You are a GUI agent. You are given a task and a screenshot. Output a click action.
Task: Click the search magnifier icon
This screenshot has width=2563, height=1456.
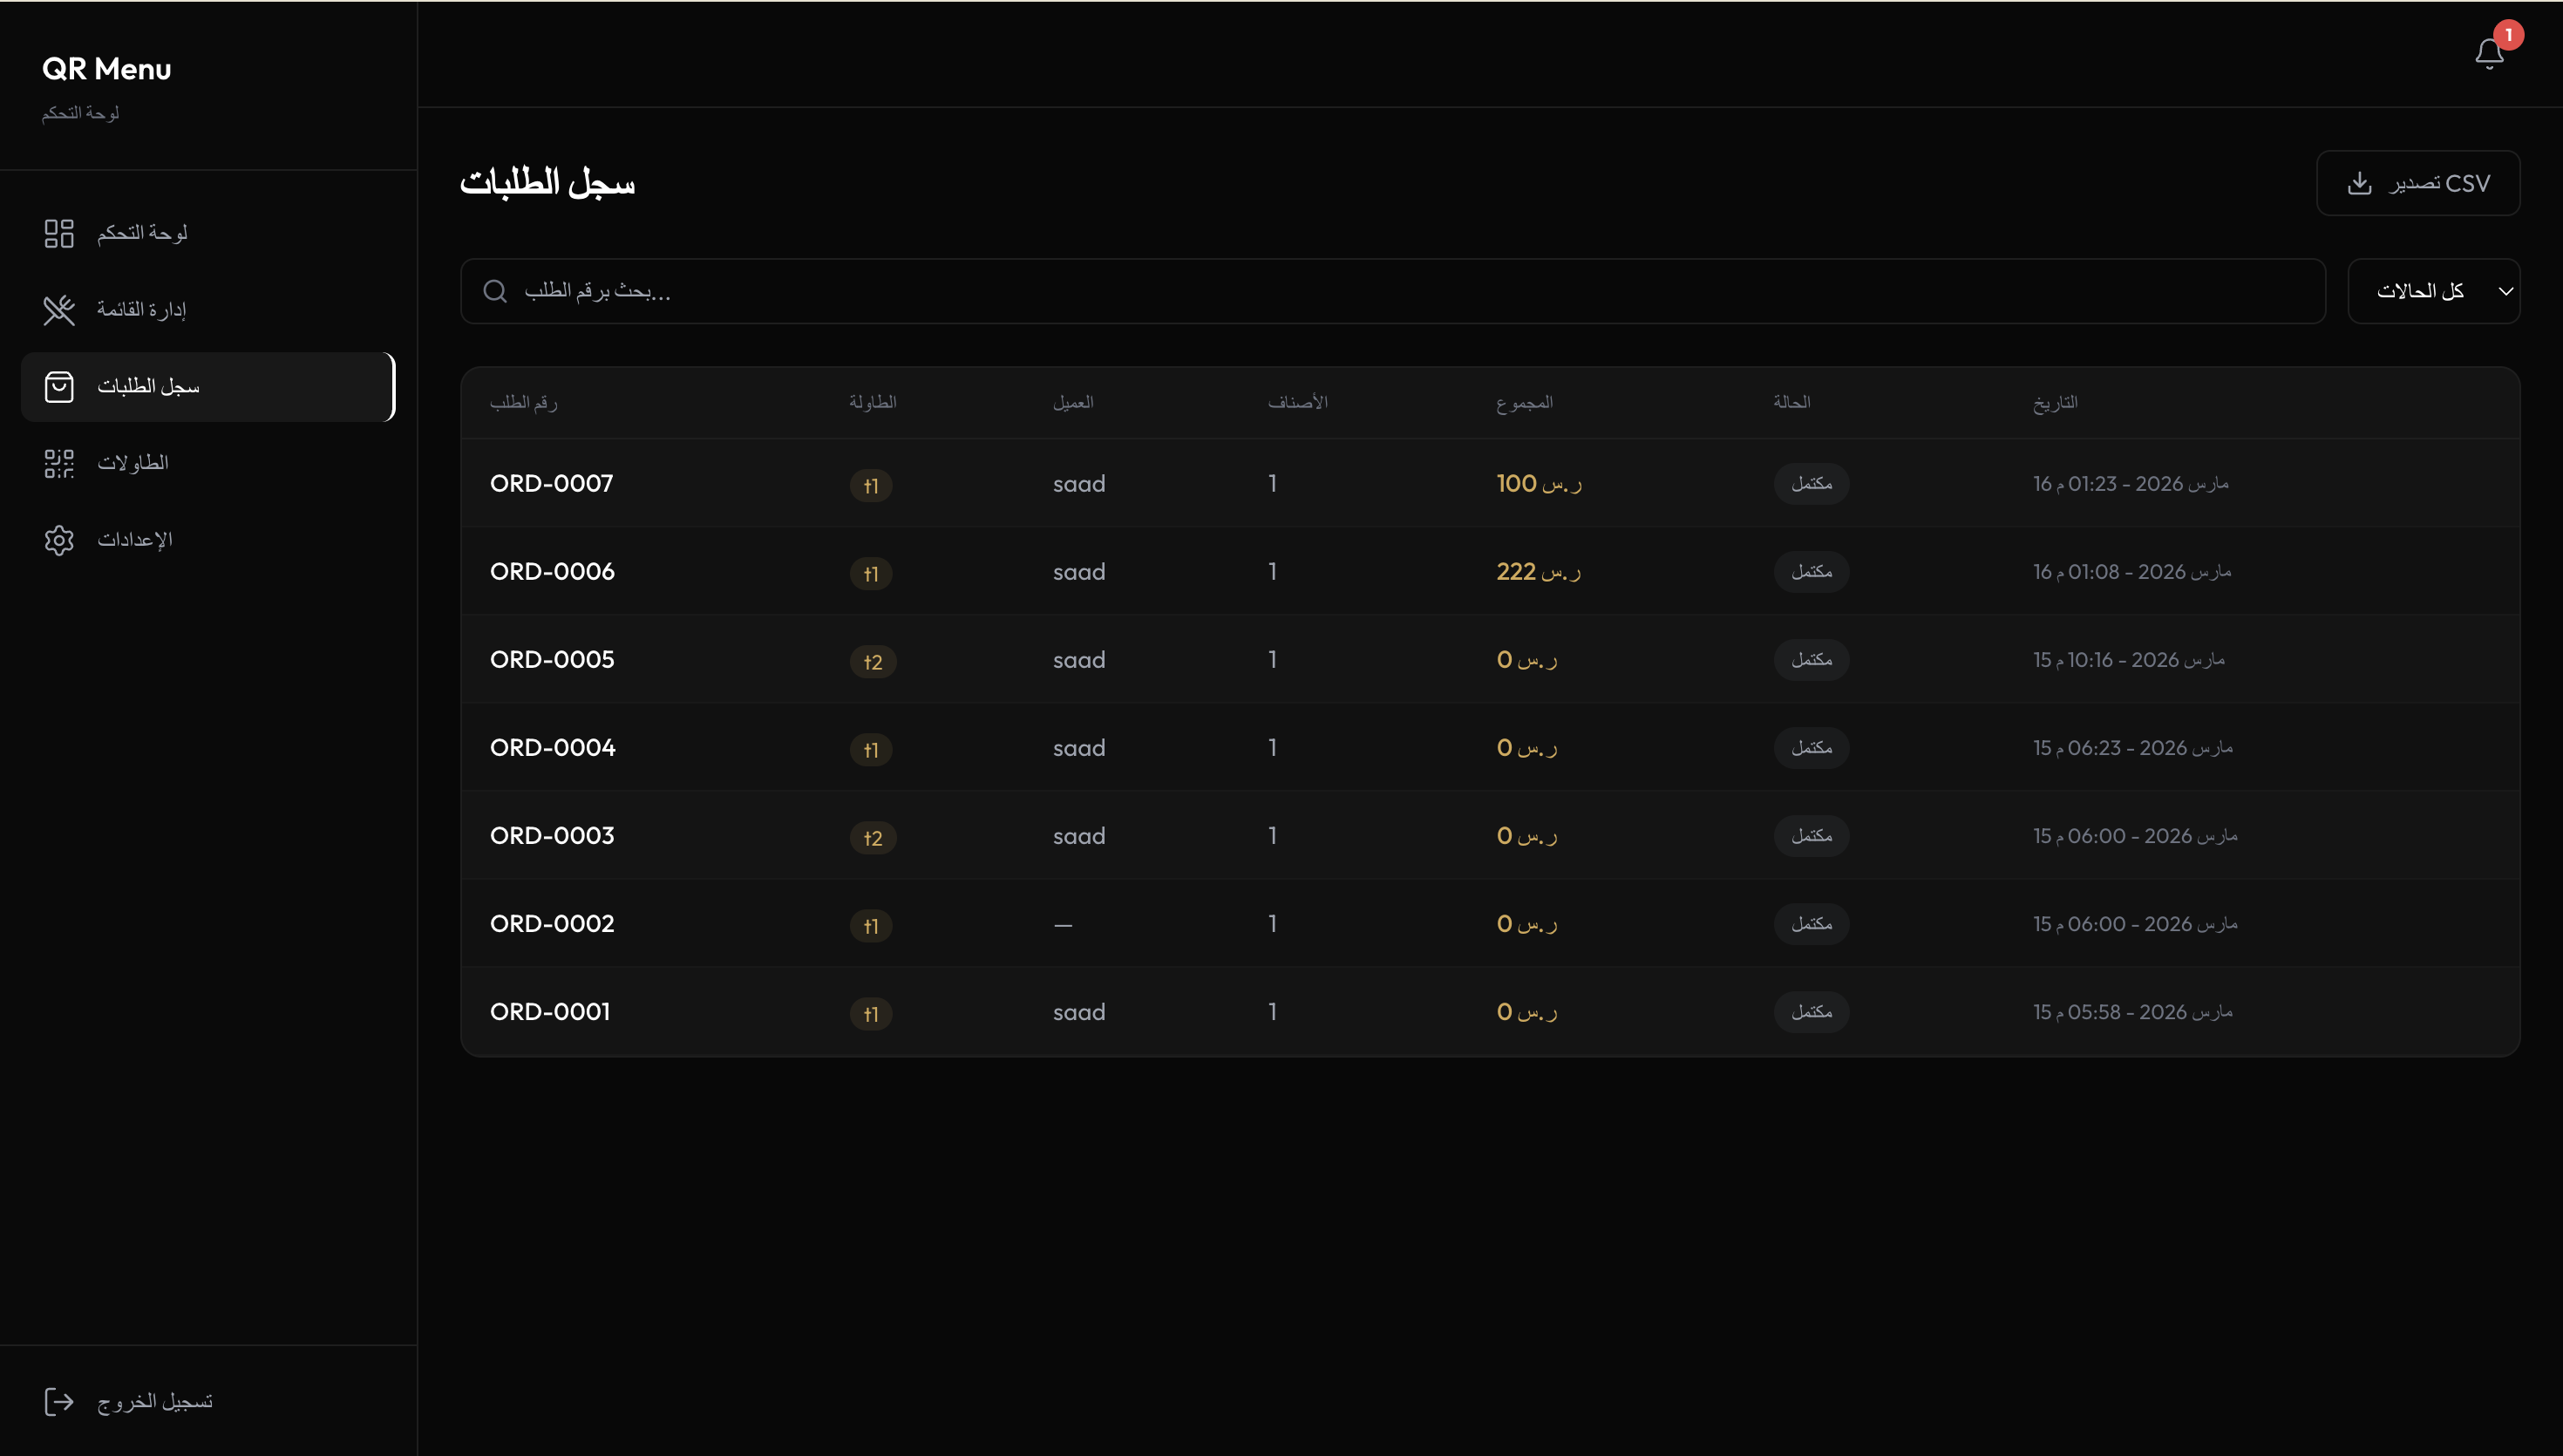[495, 291]
